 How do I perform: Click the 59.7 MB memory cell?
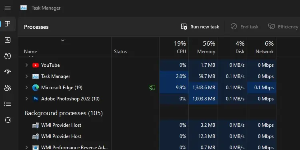(203, 76)
